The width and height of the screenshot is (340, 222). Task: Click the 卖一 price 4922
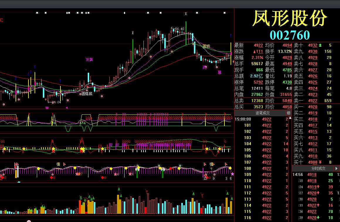(x=313, y=101)
